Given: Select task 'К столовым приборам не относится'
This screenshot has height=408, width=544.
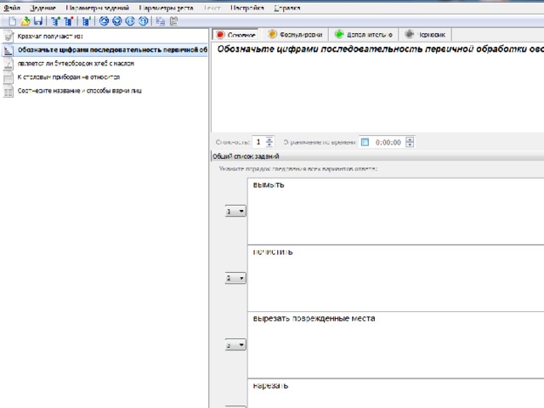Looking at the screenshot, I should [69, 77].
